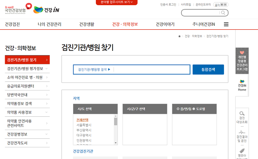The height and width of the screenshot is (159, 258).
Task: Click the 건강iN logo
Action: pyautogui.click(x=46, y=10)
